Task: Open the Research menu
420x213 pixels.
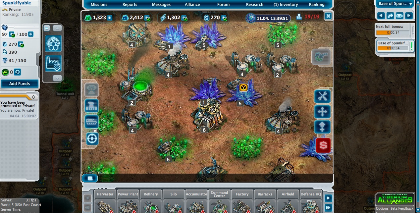Action: point(254,5)
